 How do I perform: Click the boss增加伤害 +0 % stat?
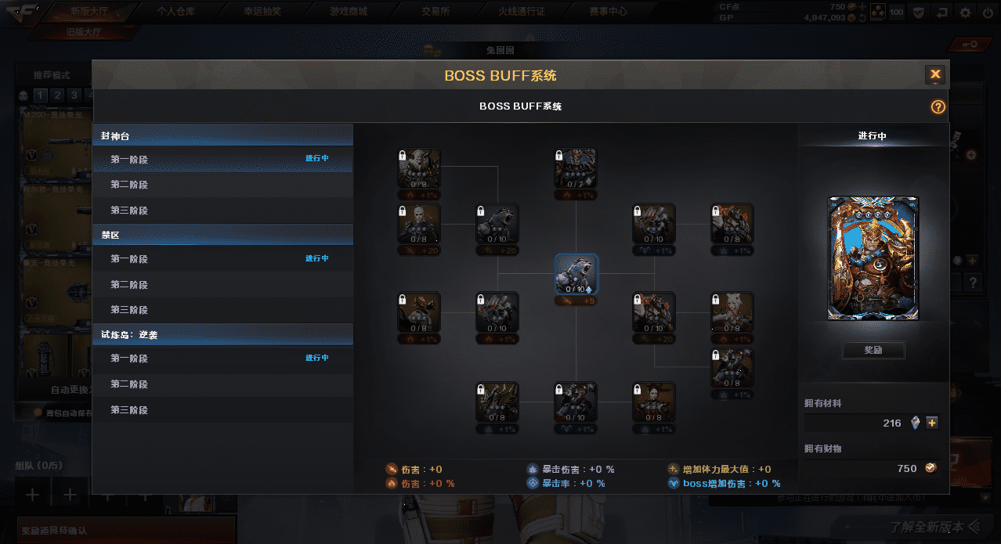click(723, 484)
